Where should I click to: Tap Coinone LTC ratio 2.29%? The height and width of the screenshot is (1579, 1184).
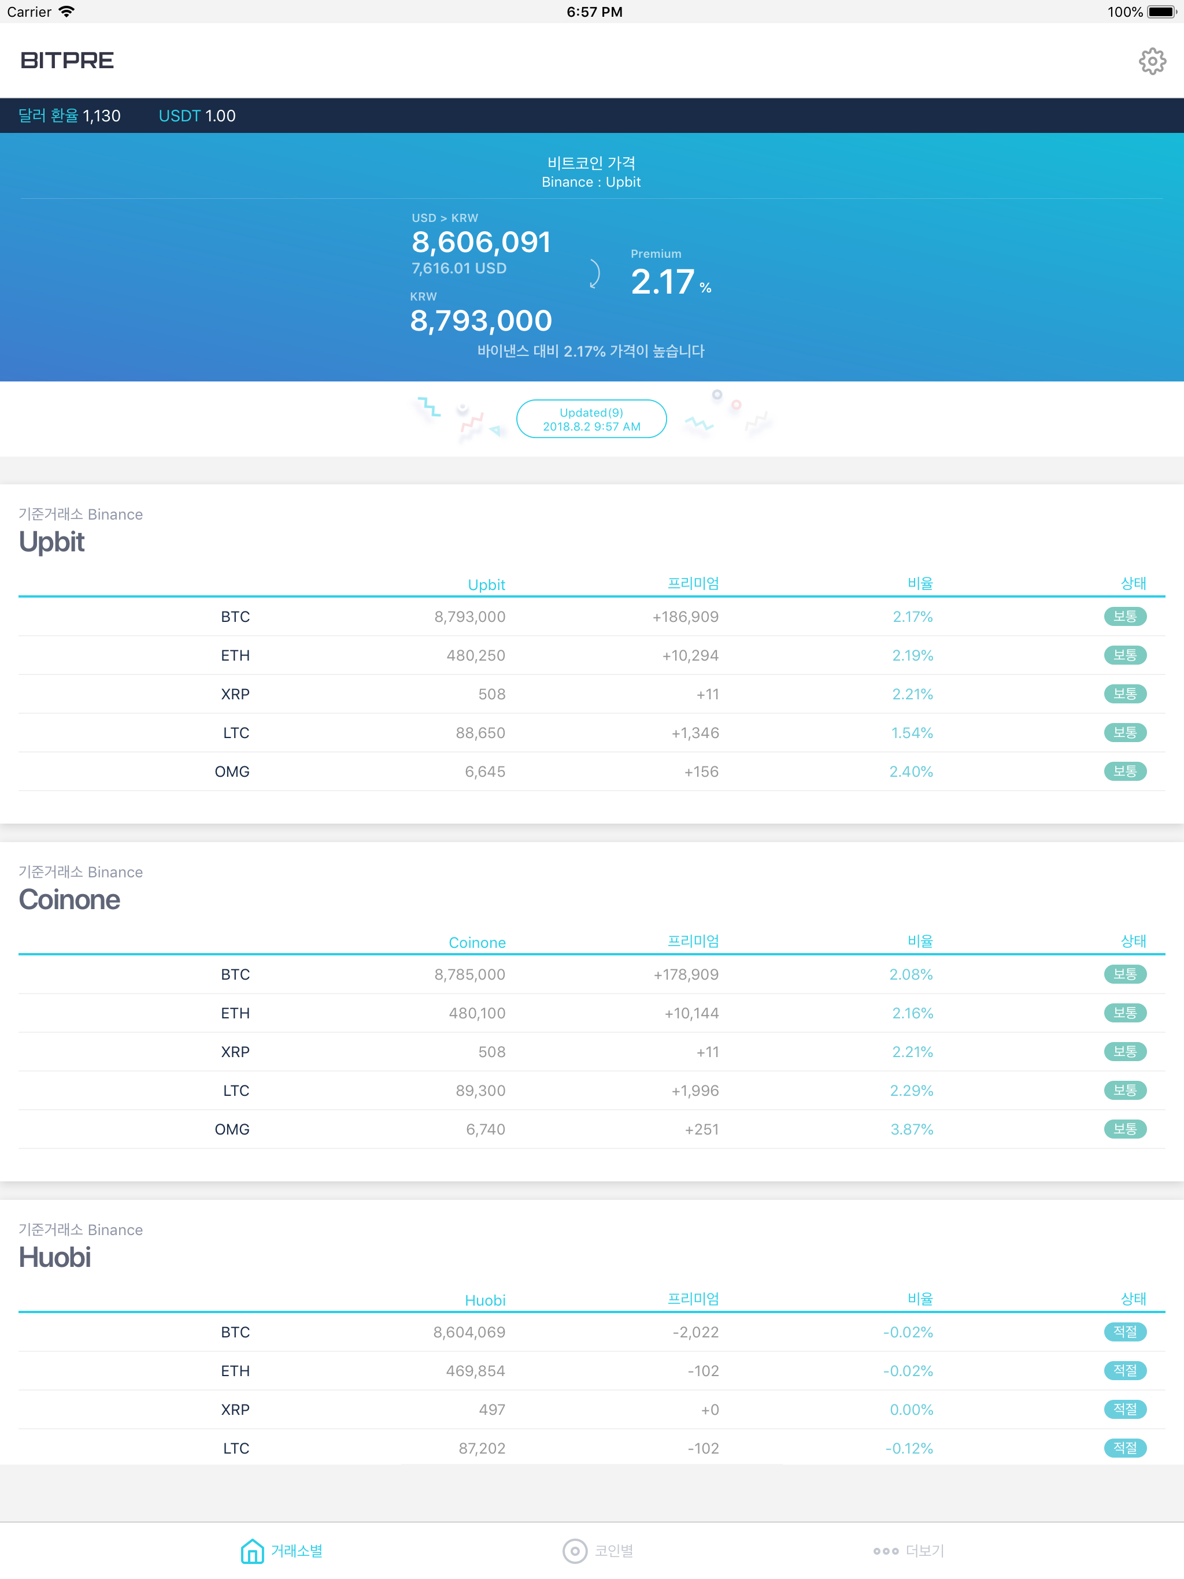(x=912, y=1091)
